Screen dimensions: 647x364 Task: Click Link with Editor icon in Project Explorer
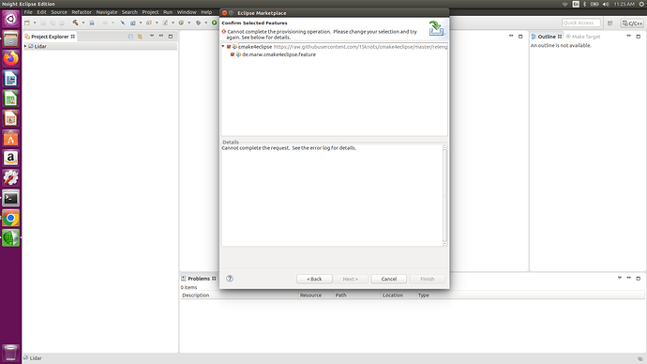[x=140, y=37]
